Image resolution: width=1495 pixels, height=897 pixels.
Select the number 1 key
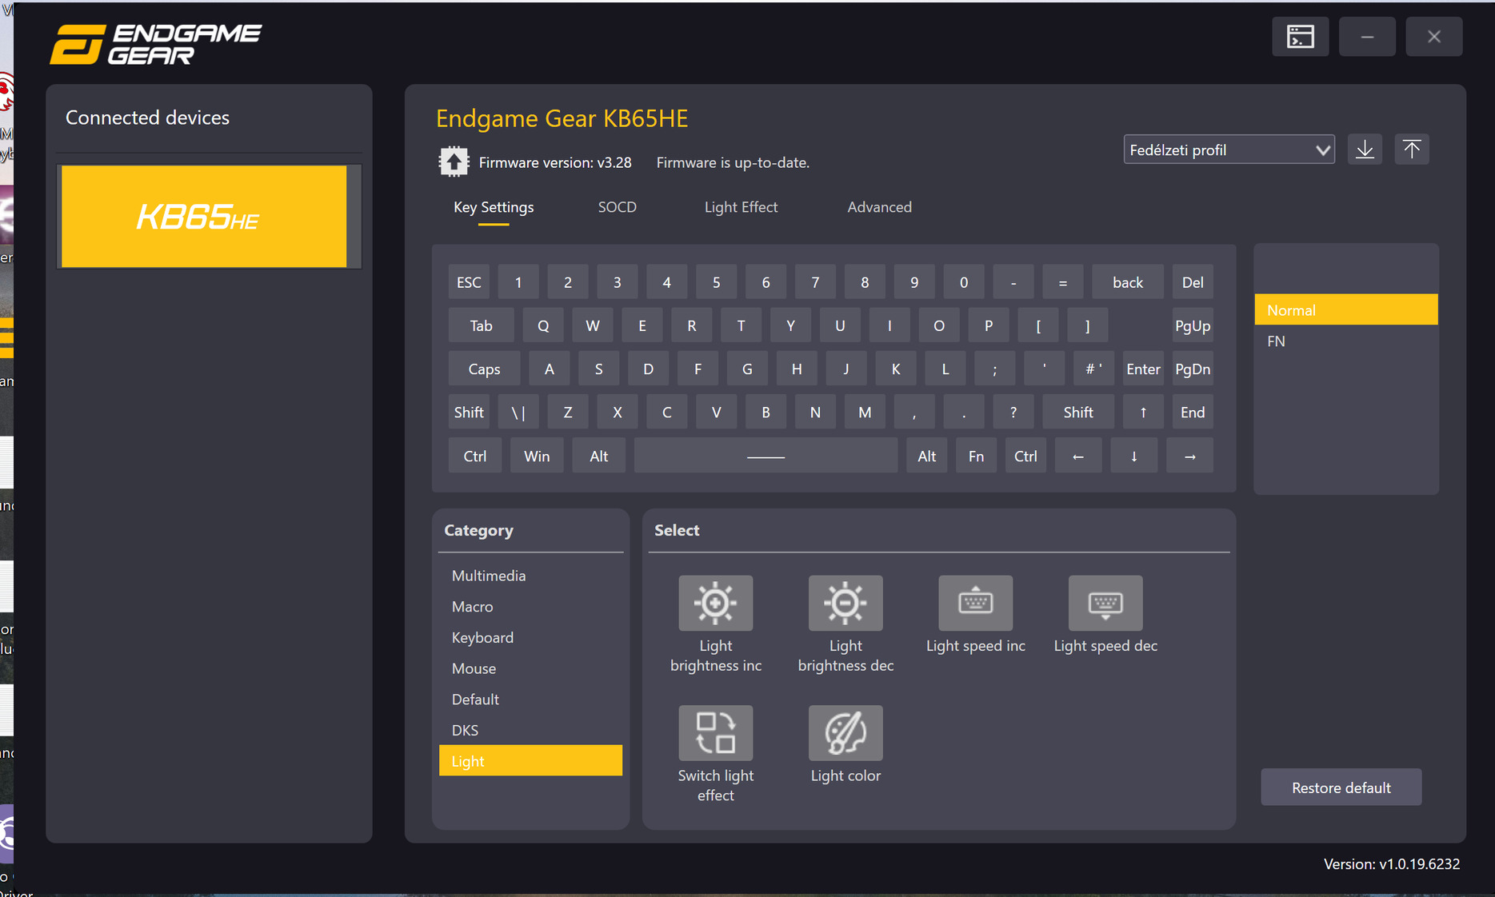click(518, 282)
